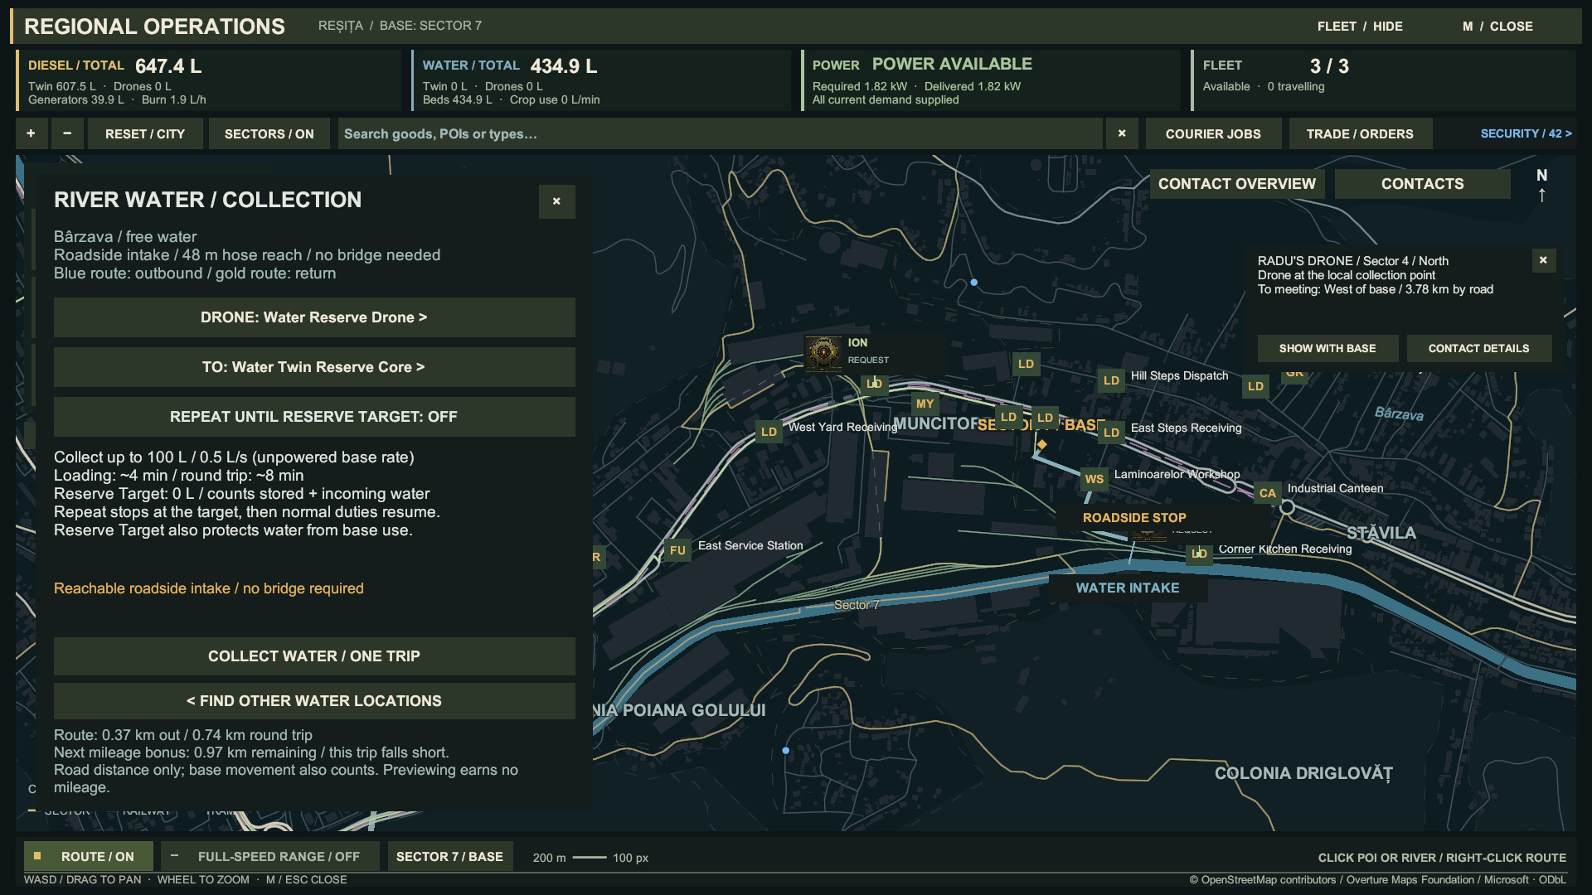Click the ROADSIDE STOP map label
Screen dimensions: 1592x895
[x=1134, y=518]
